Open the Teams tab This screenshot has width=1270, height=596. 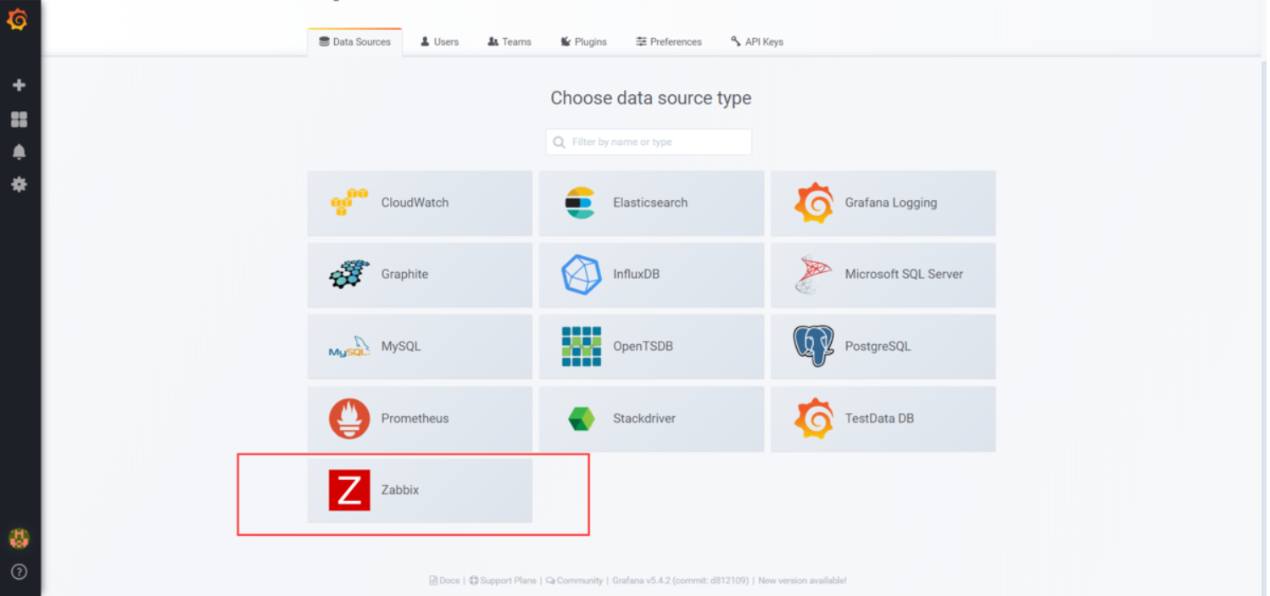(x=510, y=42)
